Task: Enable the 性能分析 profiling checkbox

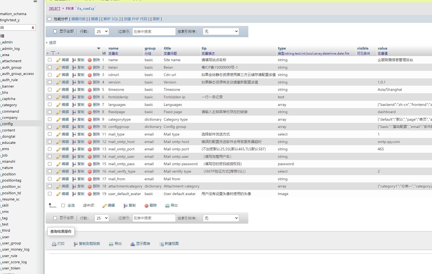Action: point(49,19)
